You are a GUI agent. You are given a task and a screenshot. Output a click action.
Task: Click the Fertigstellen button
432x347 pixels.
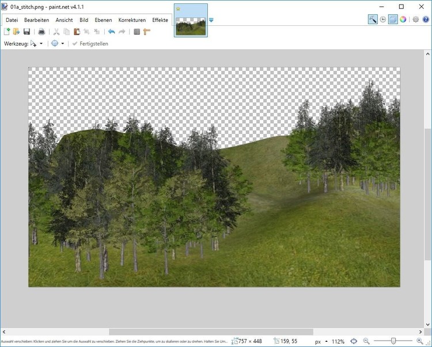click(91, 44)
